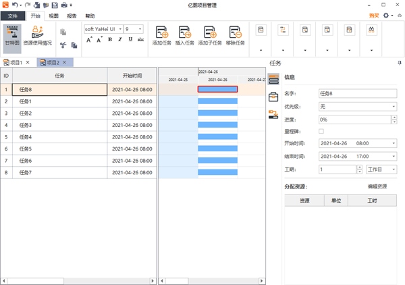The width and height of the screenshot is (405, 285).
Task: Open the 资源使用情况 resource usage view
Action: coord(37,35)
